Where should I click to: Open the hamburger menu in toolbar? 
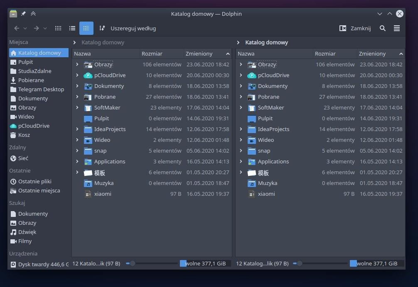[397, 28]
